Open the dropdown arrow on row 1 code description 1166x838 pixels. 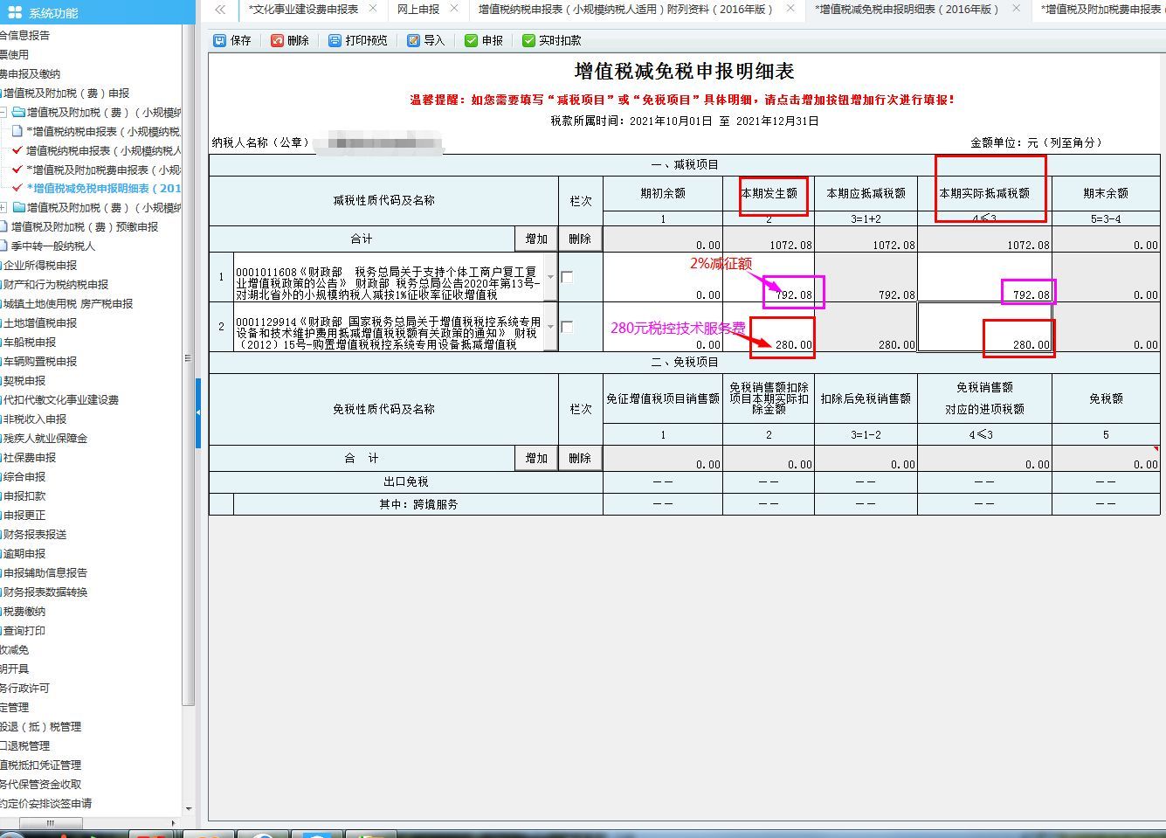click(x=550, y=276)
